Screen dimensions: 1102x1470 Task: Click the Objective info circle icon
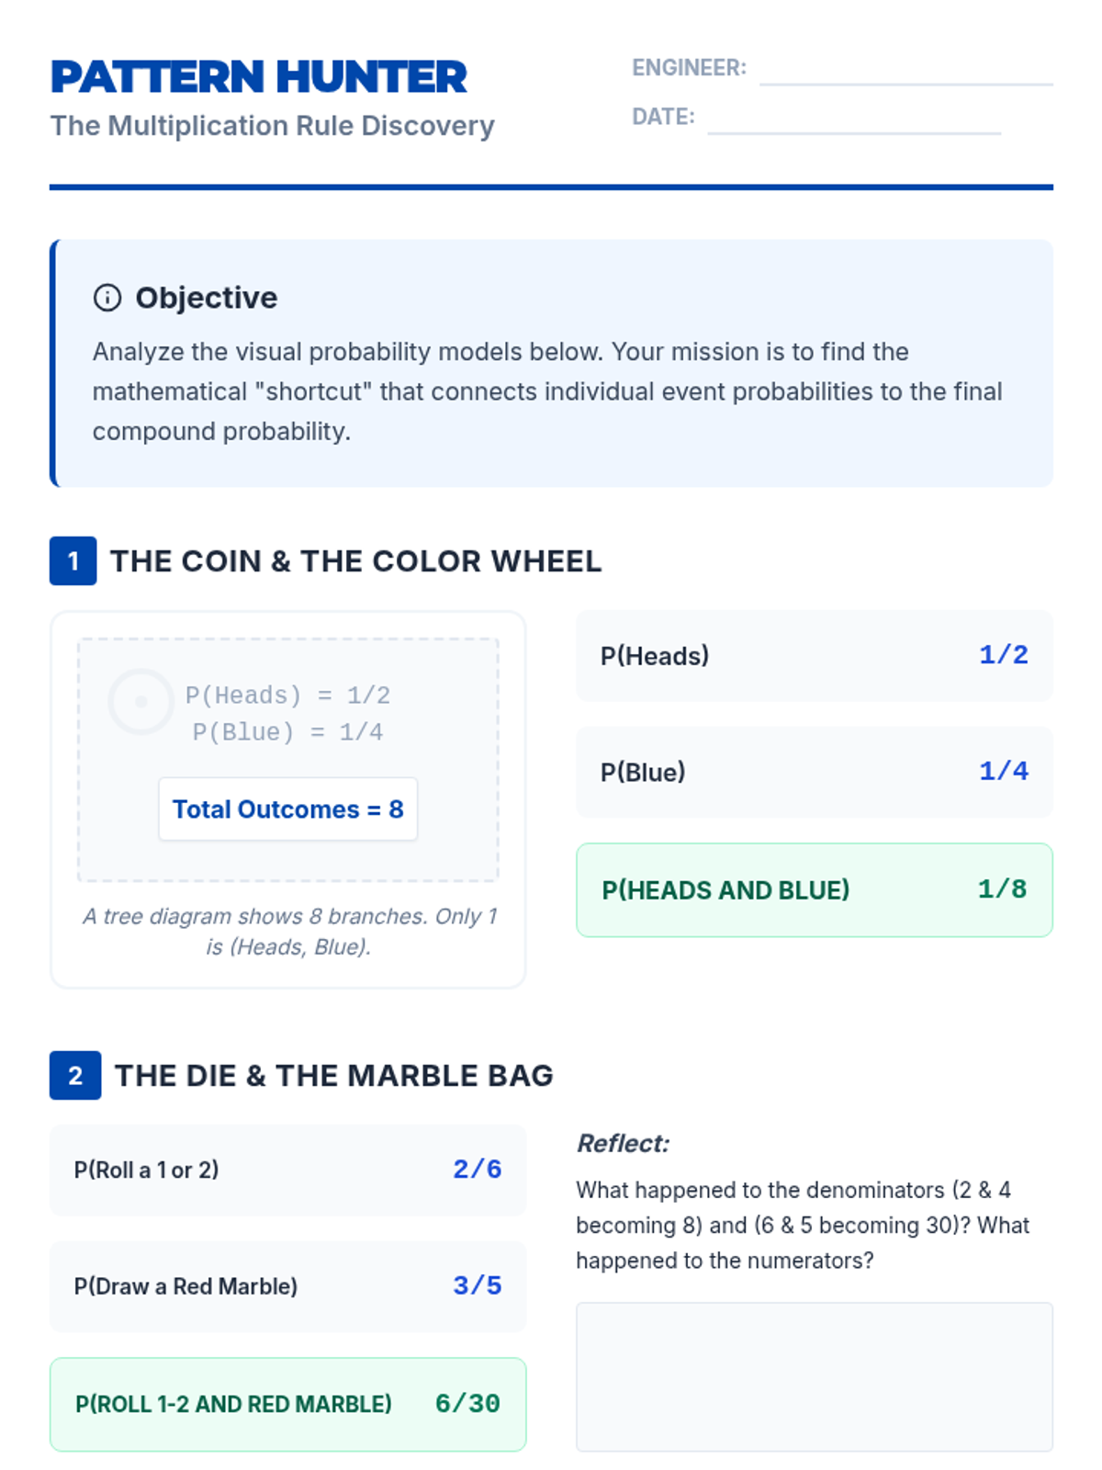tap(107, 298)
